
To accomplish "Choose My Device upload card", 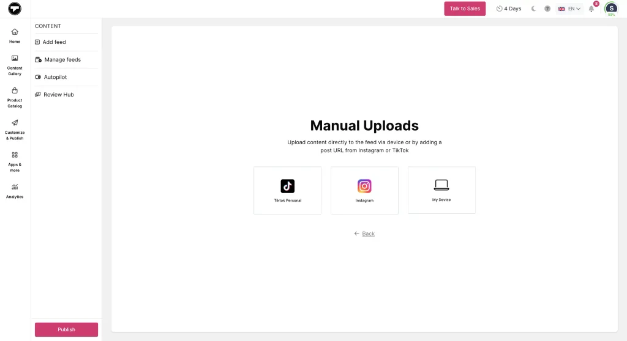I will click(x=441, y=191).
